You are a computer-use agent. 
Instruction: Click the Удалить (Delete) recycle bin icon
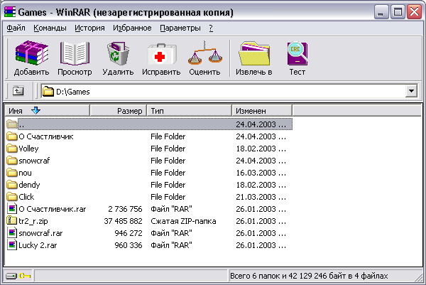[x=118, y=53]
